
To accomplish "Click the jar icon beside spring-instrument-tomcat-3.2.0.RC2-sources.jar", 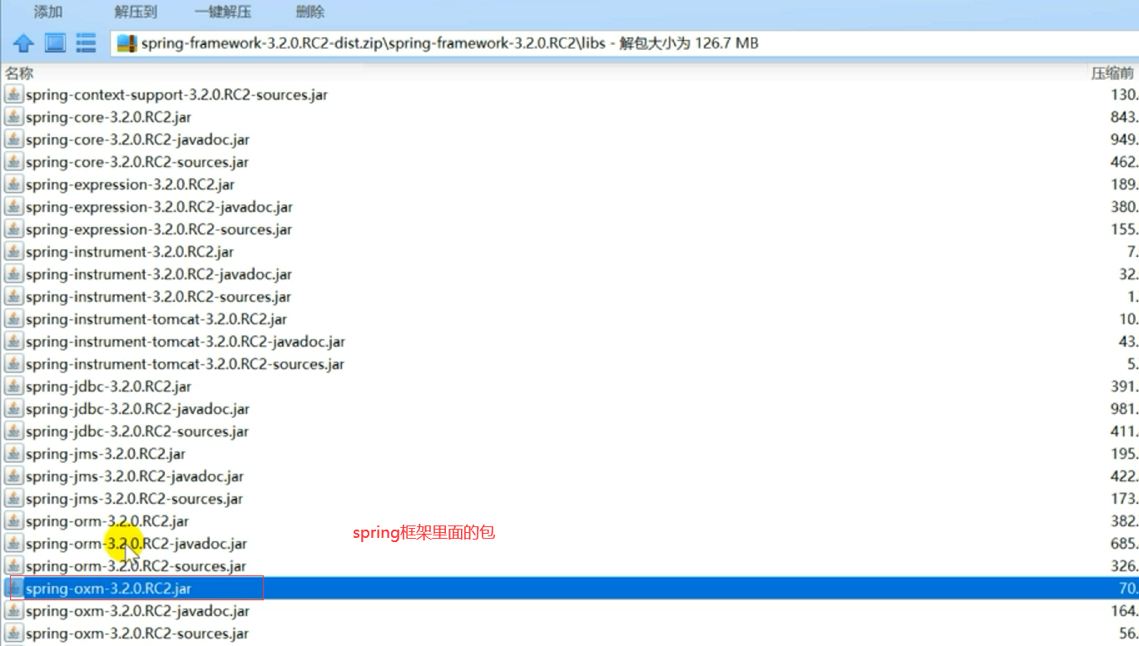I will pyautogui.click(x=13, y=364).
